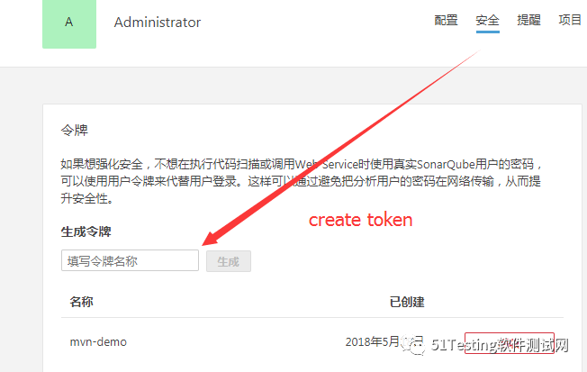Click the red-outlined revoke button
Screen dimensions: 587x372
tap(510, 343)
